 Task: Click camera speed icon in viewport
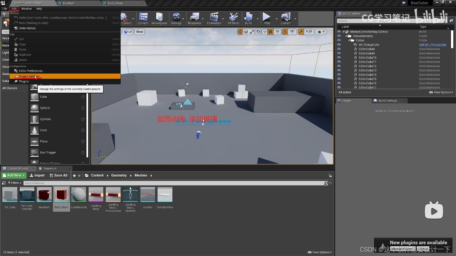pyautogui.click(x=320, y=32)
